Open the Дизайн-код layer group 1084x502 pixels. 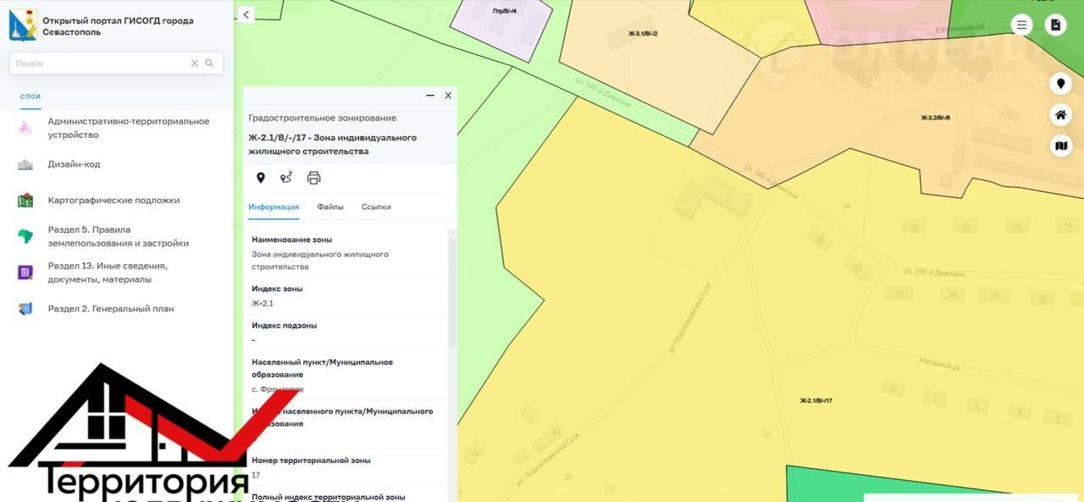[x=74, y=164]
